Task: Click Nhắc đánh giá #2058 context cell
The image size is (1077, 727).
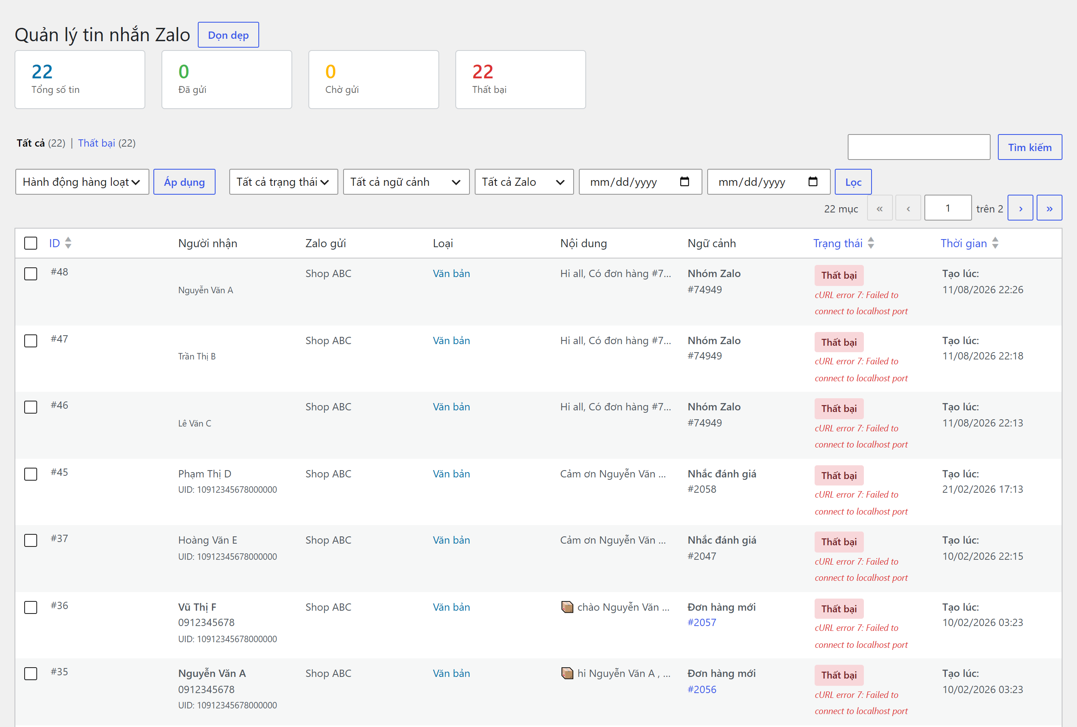Action: (721, 481)
